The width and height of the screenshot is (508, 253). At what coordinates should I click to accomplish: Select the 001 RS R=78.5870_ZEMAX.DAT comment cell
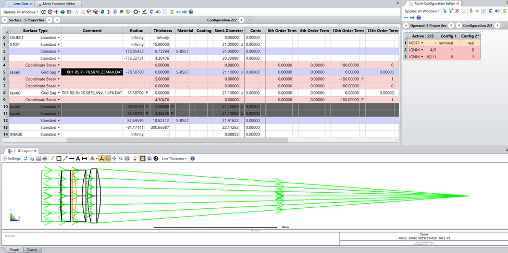(x=92, y=72)
